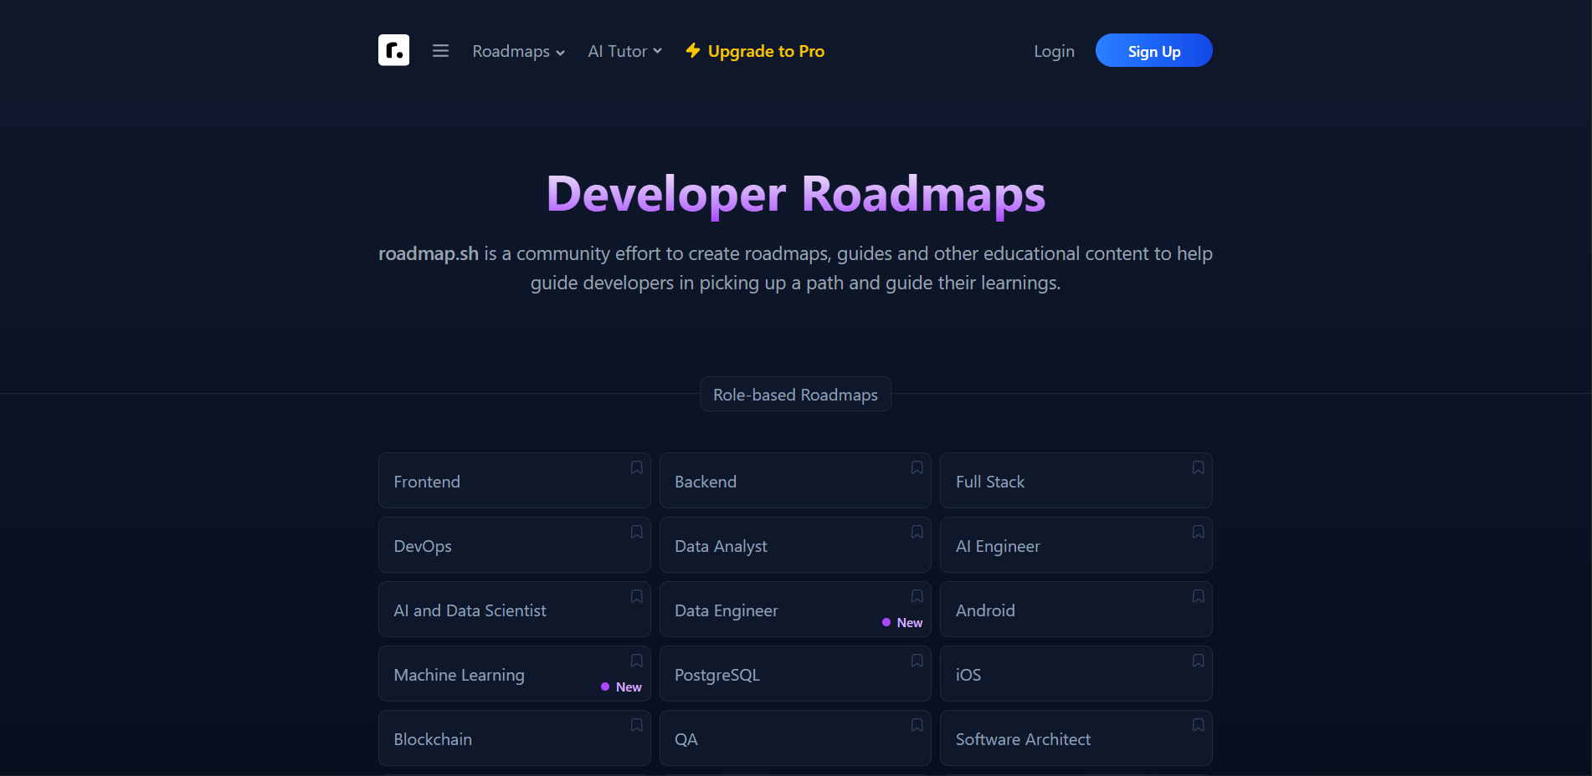This screenshot has width=1592, height=776.
Task: Expand the Roadmaps chevron arrow
Action: [x=561, y=52]
